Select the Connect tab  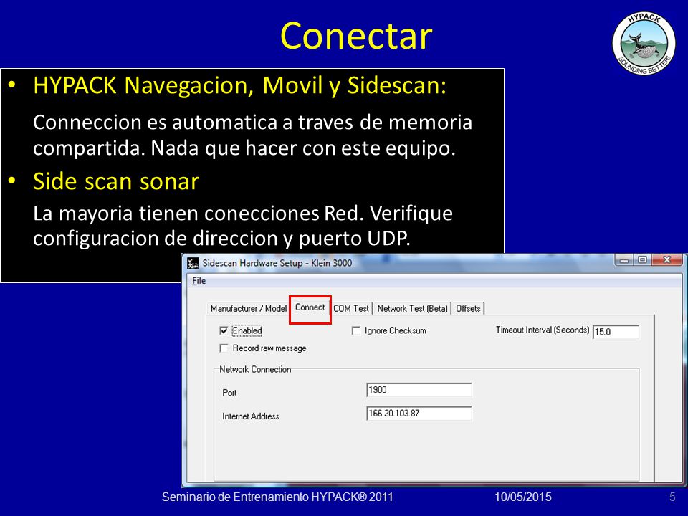[310, 307]
